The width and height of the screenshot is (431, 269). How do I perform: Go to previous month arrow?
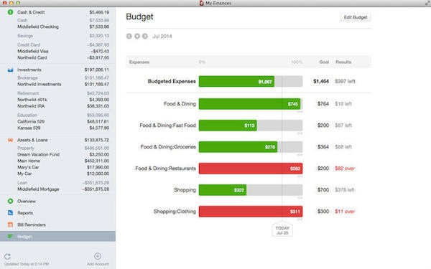129,37
